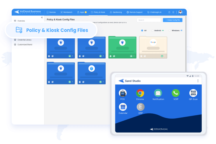This screenshot has width=216, height=144.
Task: Select the Android filter radio button
Action: coord(152,30)
